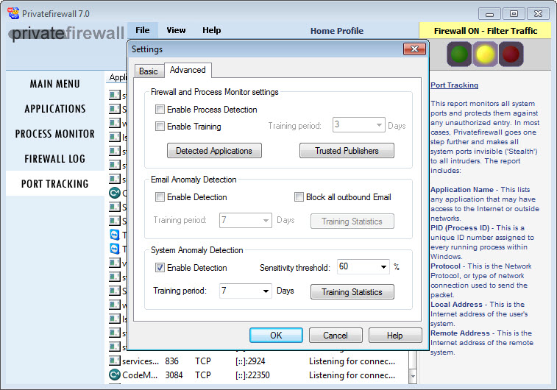Select PORT TRACKING in sidebar

[54, 184]
